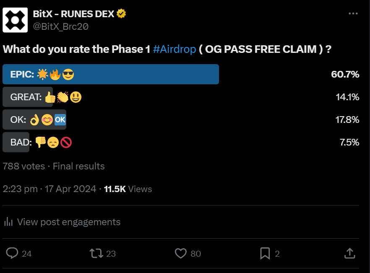The width and height of the screenshot is (370, 273).
Task: Click the bar chart analytics icon
Action: pyautogui.click(x=8, y=222)
